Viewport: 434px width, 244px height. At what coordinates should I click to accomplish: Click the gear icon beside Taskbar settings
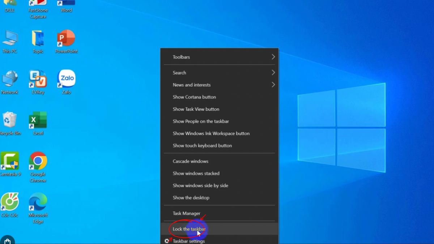tap(167, 241)
